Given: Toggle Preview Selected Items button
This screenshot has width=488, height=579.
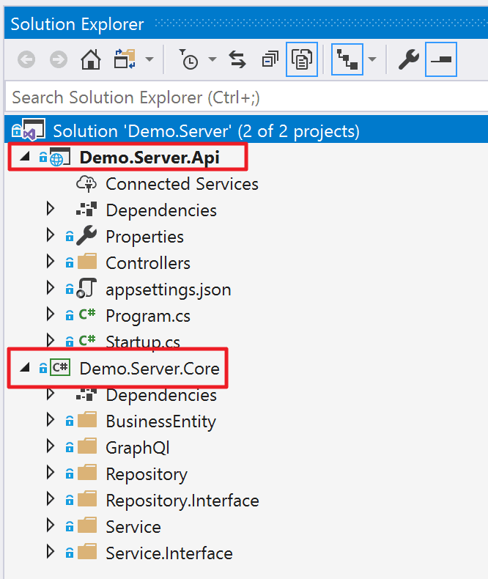Looking at the screenshot, I should tap(441, 59).
